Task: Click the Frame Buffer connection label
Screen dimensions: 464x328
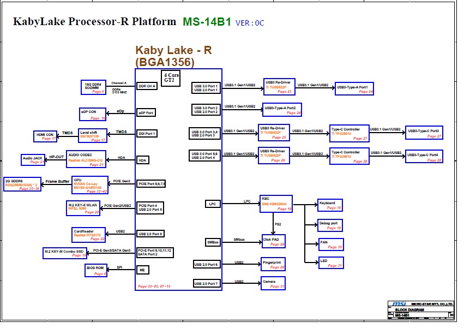Action: 57,181
